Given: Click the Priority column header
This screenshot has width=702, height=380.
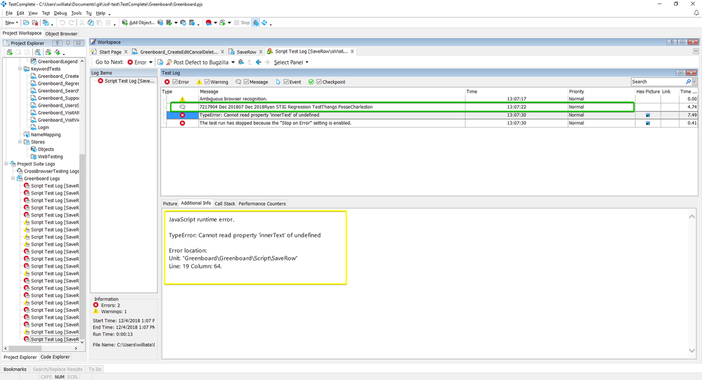Looking at the screenshot, I should 576,91.
